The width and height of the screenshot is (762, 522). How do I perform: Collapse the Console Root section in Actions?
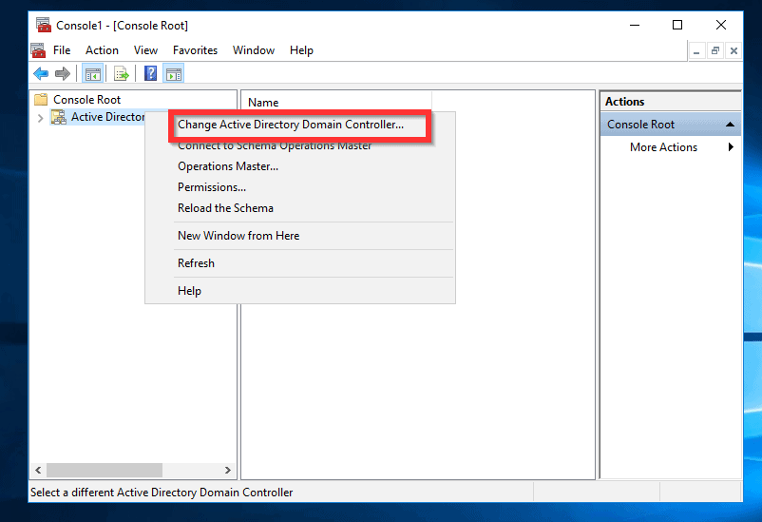[730, 125]
